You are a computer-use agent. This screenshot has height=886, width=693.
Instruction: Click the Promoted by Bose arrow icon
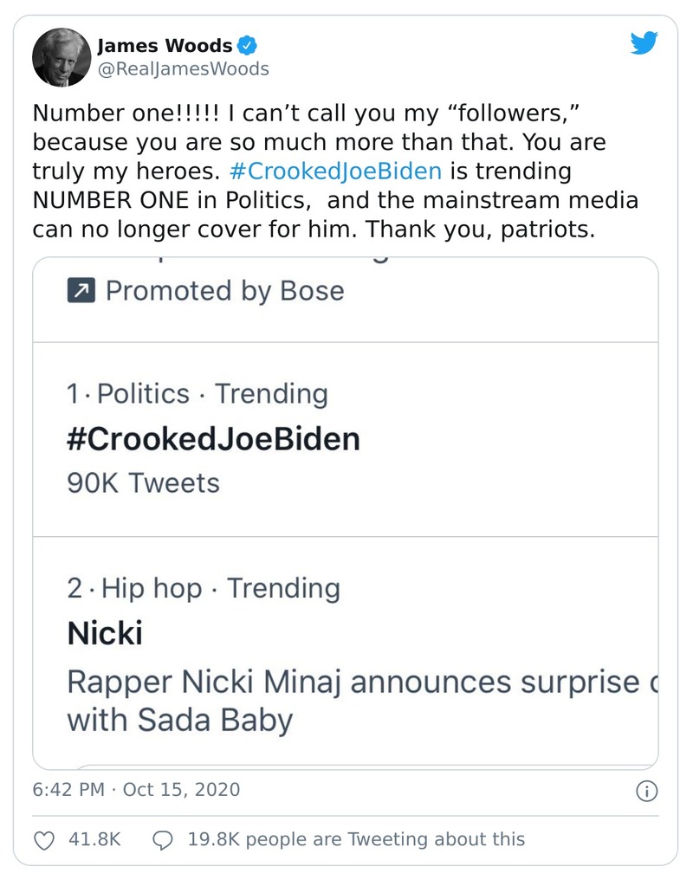(x=80, y=292)
